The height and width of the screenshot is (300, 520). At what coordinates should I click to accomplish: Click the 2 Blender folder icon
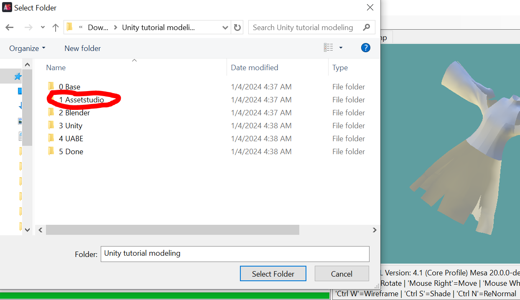51,112
